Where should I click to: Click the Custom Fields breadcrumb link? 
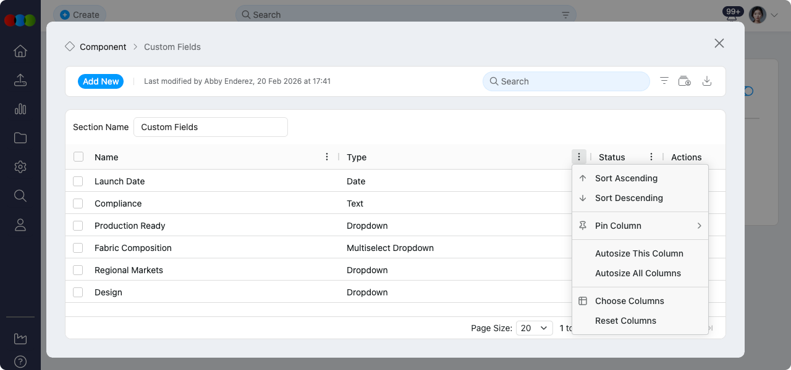click(172, 46)
